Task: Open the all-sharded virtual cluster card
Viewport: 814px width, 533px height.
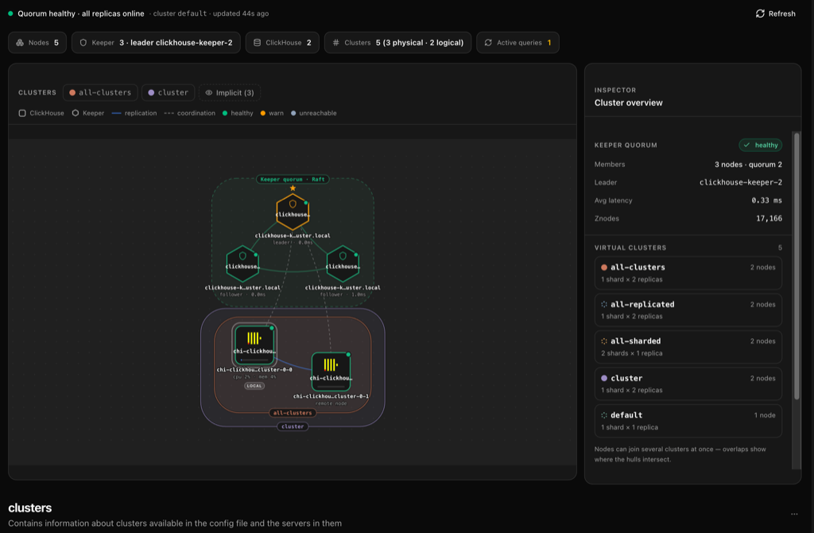Action: click(x=688, y=347)
